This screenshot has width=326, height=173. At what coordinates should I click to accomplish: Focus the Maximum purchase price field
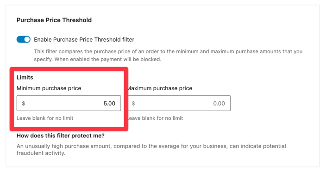(x=179, y=103)
